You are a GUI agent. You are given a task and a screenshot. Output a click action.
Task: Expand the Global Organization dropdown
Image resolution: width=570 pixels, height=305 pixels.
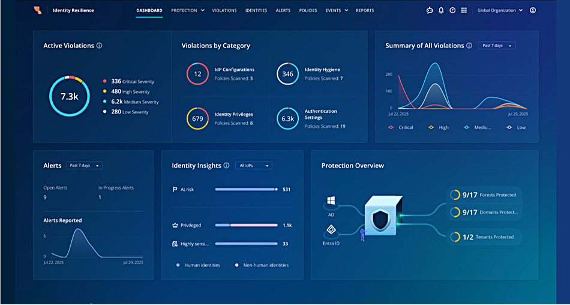coord(500,10)
